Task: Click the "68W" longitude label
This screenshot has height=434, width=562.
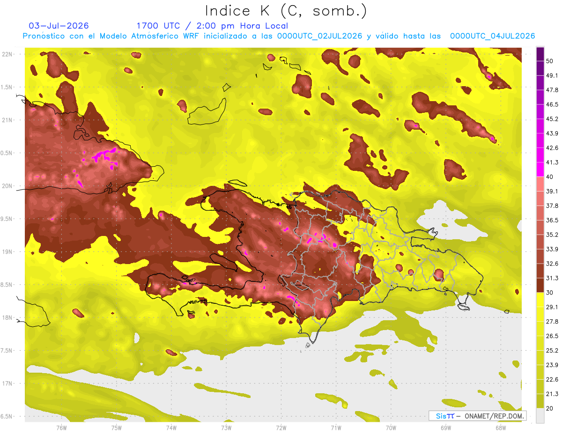Action: point(501,427)
